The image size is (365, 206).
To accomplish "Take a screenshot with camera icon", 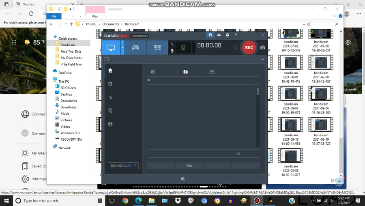I will pyautogui.click(x=262, y=47).
